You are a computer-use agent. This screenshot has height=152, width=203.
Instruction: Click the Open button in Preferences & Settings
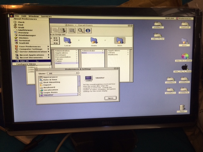[110, 98]
